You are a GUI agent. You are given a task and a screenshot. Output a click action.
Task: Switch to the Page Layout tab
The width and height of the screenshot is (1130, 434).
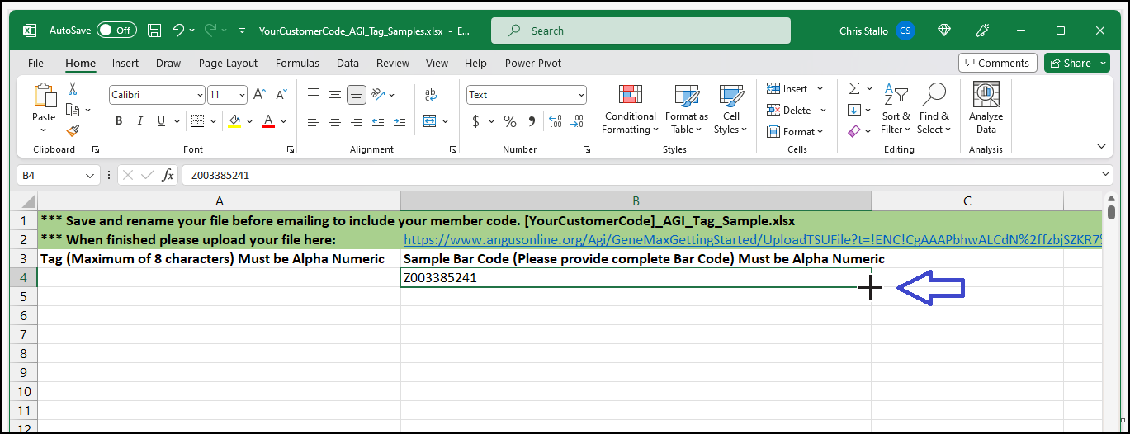click(x=228, y=63)
